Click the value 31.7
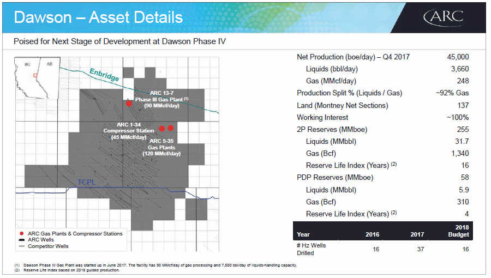491x278 pixels. tap(462, 142)
